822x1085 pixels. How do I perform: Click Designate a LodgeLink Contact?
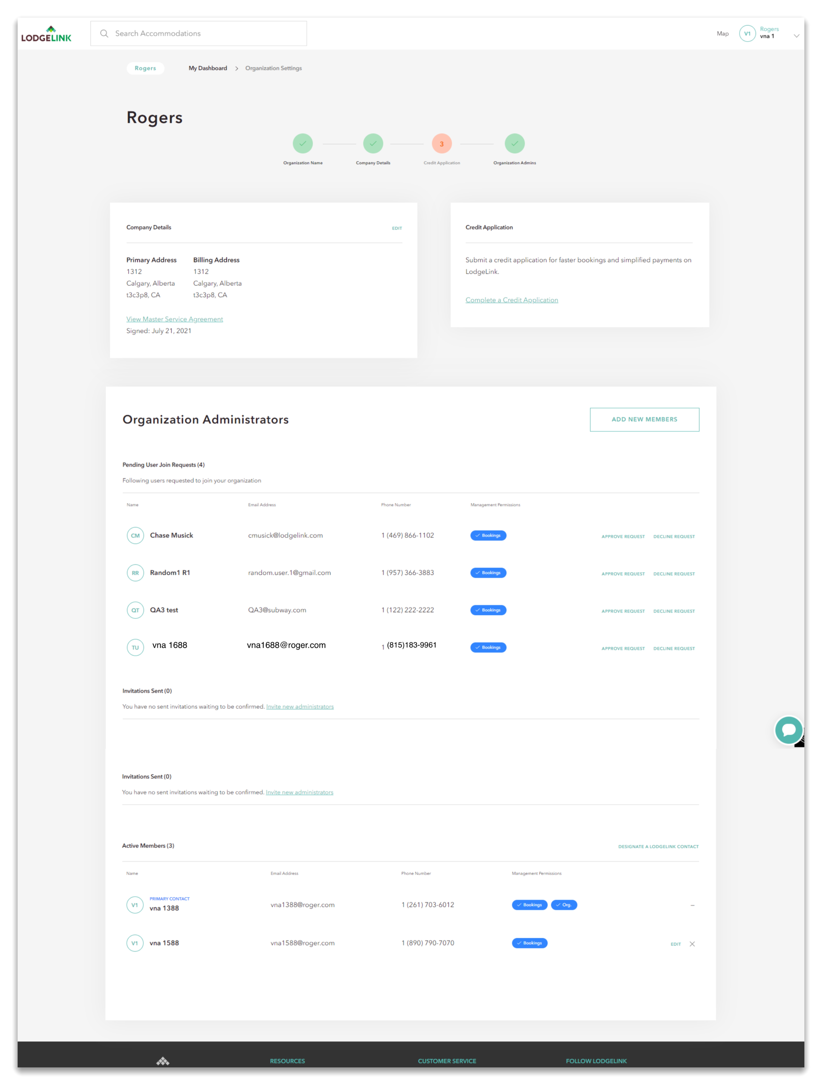coord(658,847)
